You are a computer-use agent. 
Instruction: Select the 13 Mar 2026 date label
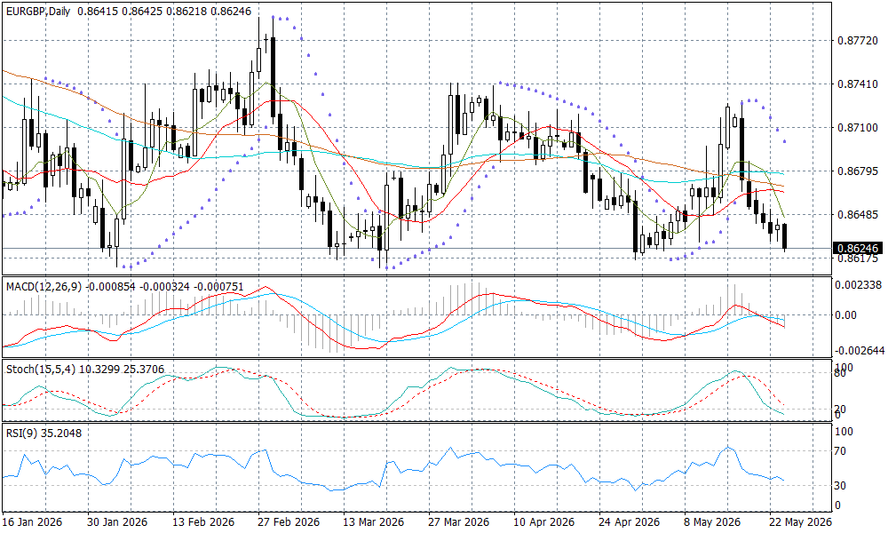tap(373, 521)
